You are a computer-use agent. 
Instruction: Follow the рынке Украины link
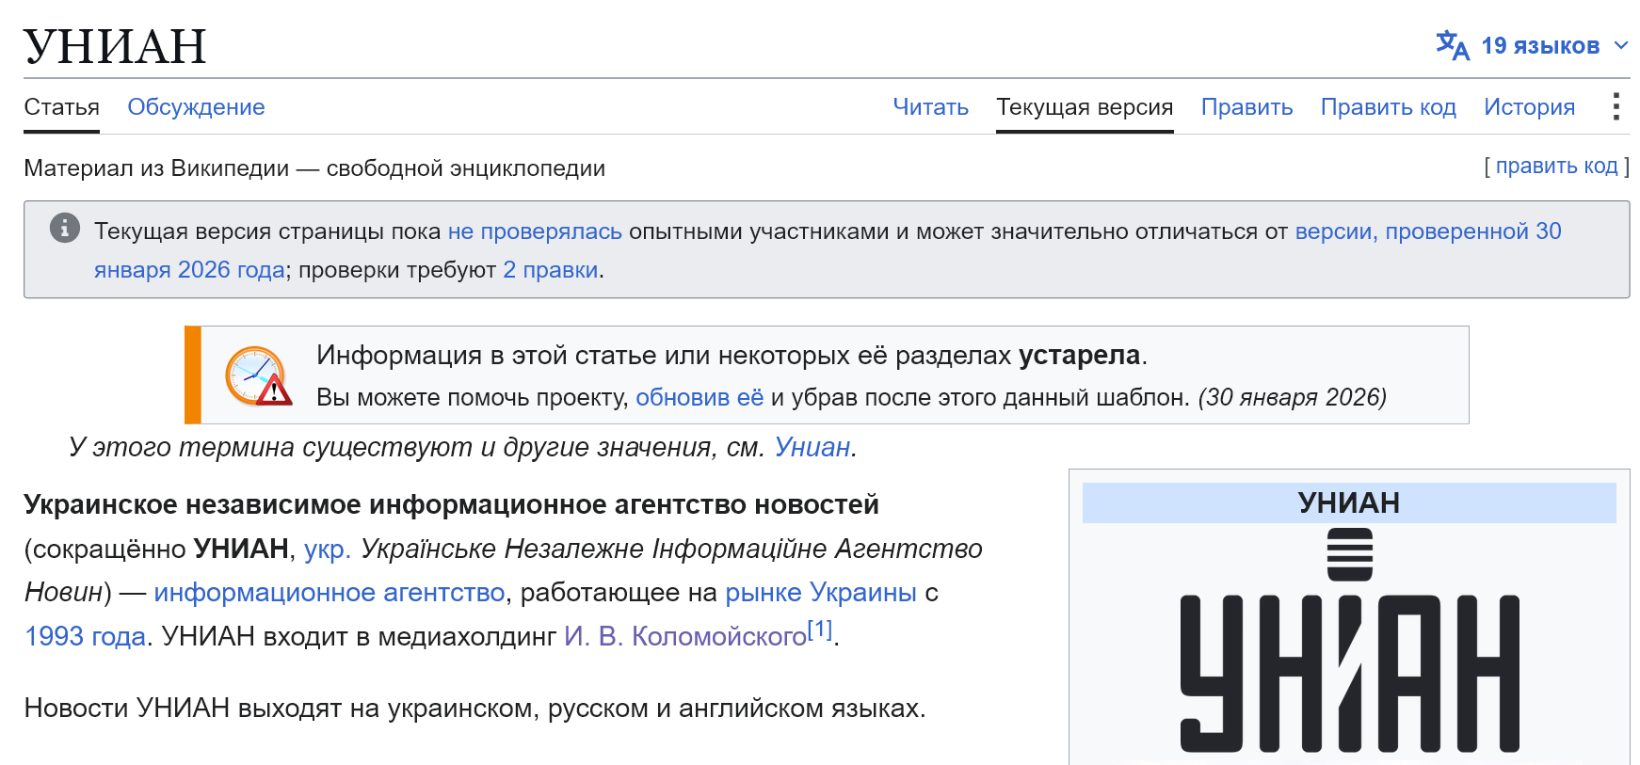click(x=821, y=592)
